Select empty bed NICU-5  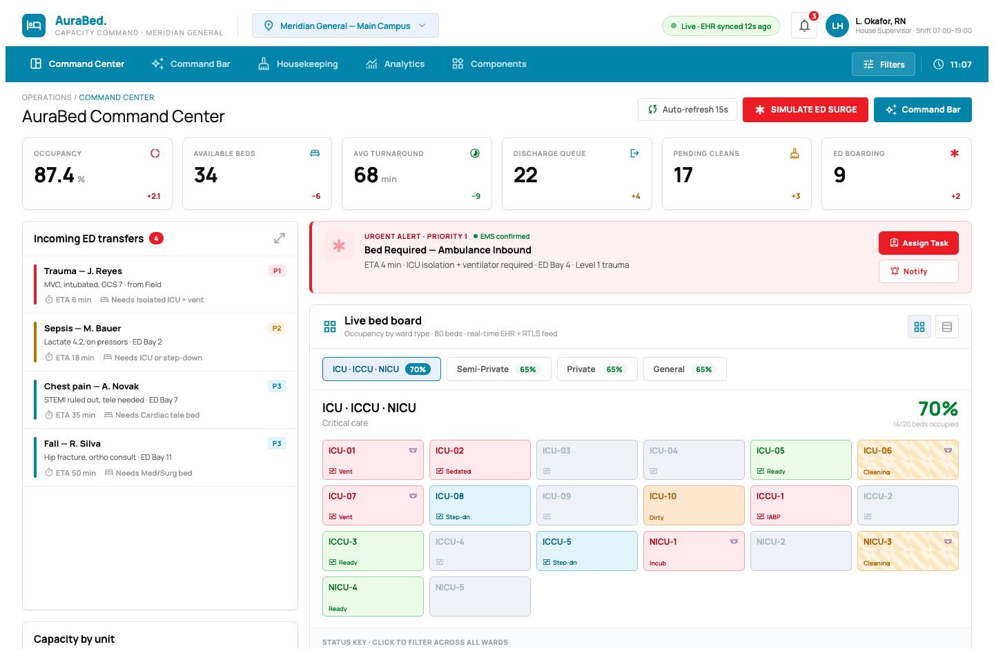coord(480,597)
